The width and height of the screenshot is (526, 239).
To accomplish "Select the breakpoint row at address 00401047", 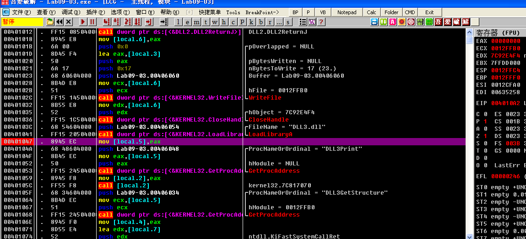I will [233, 142].
